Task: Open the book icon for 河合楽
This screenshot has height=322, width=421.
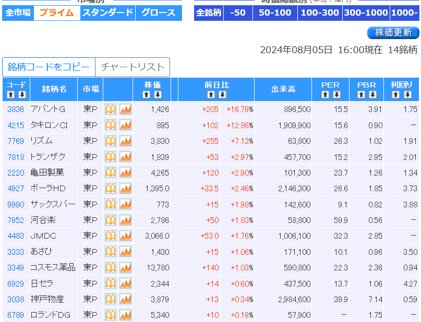Action: coord(111,220)
